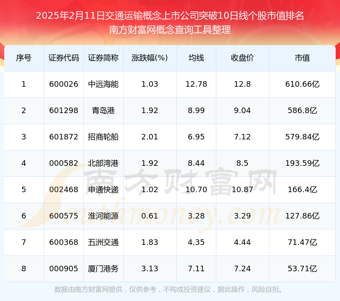Click the closing price 12.8
This screenshot has height=301, width=340.
242,84
